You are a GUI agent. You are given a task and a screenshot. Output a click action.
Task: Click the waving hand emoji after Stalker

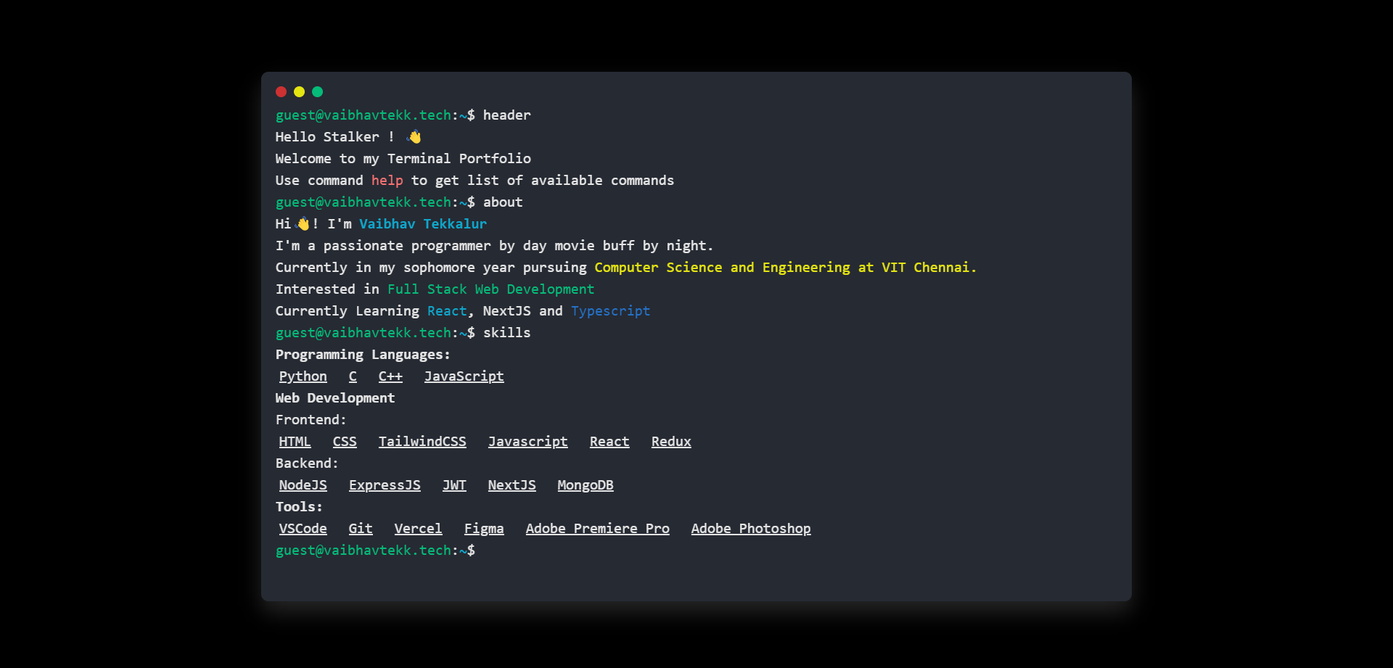(x=414, y=137)
